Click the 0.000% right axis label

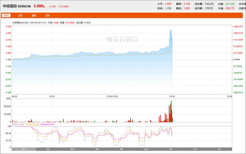(x=236, y=60)
